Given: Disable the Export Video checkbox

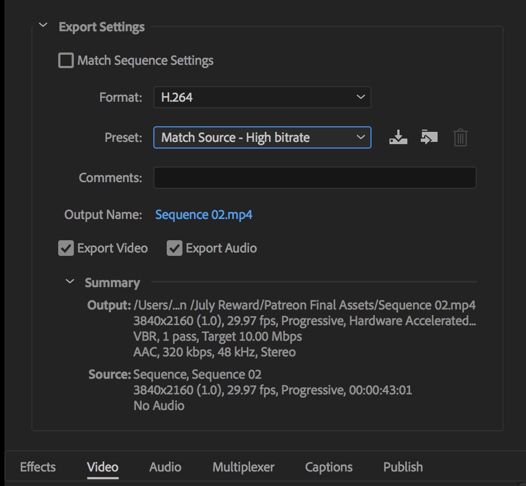Looking at the screenshot, I should point(65,248).
